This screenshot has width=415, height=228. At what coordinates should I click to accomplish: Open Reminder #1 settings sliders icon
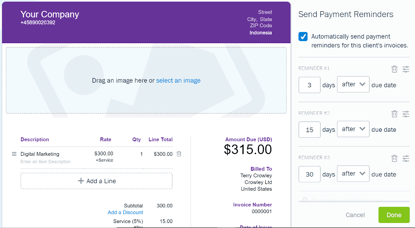[x=406, y=69]
